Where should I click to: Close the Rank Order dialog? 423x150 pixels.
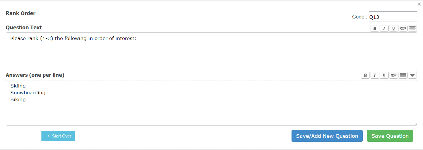419,4
